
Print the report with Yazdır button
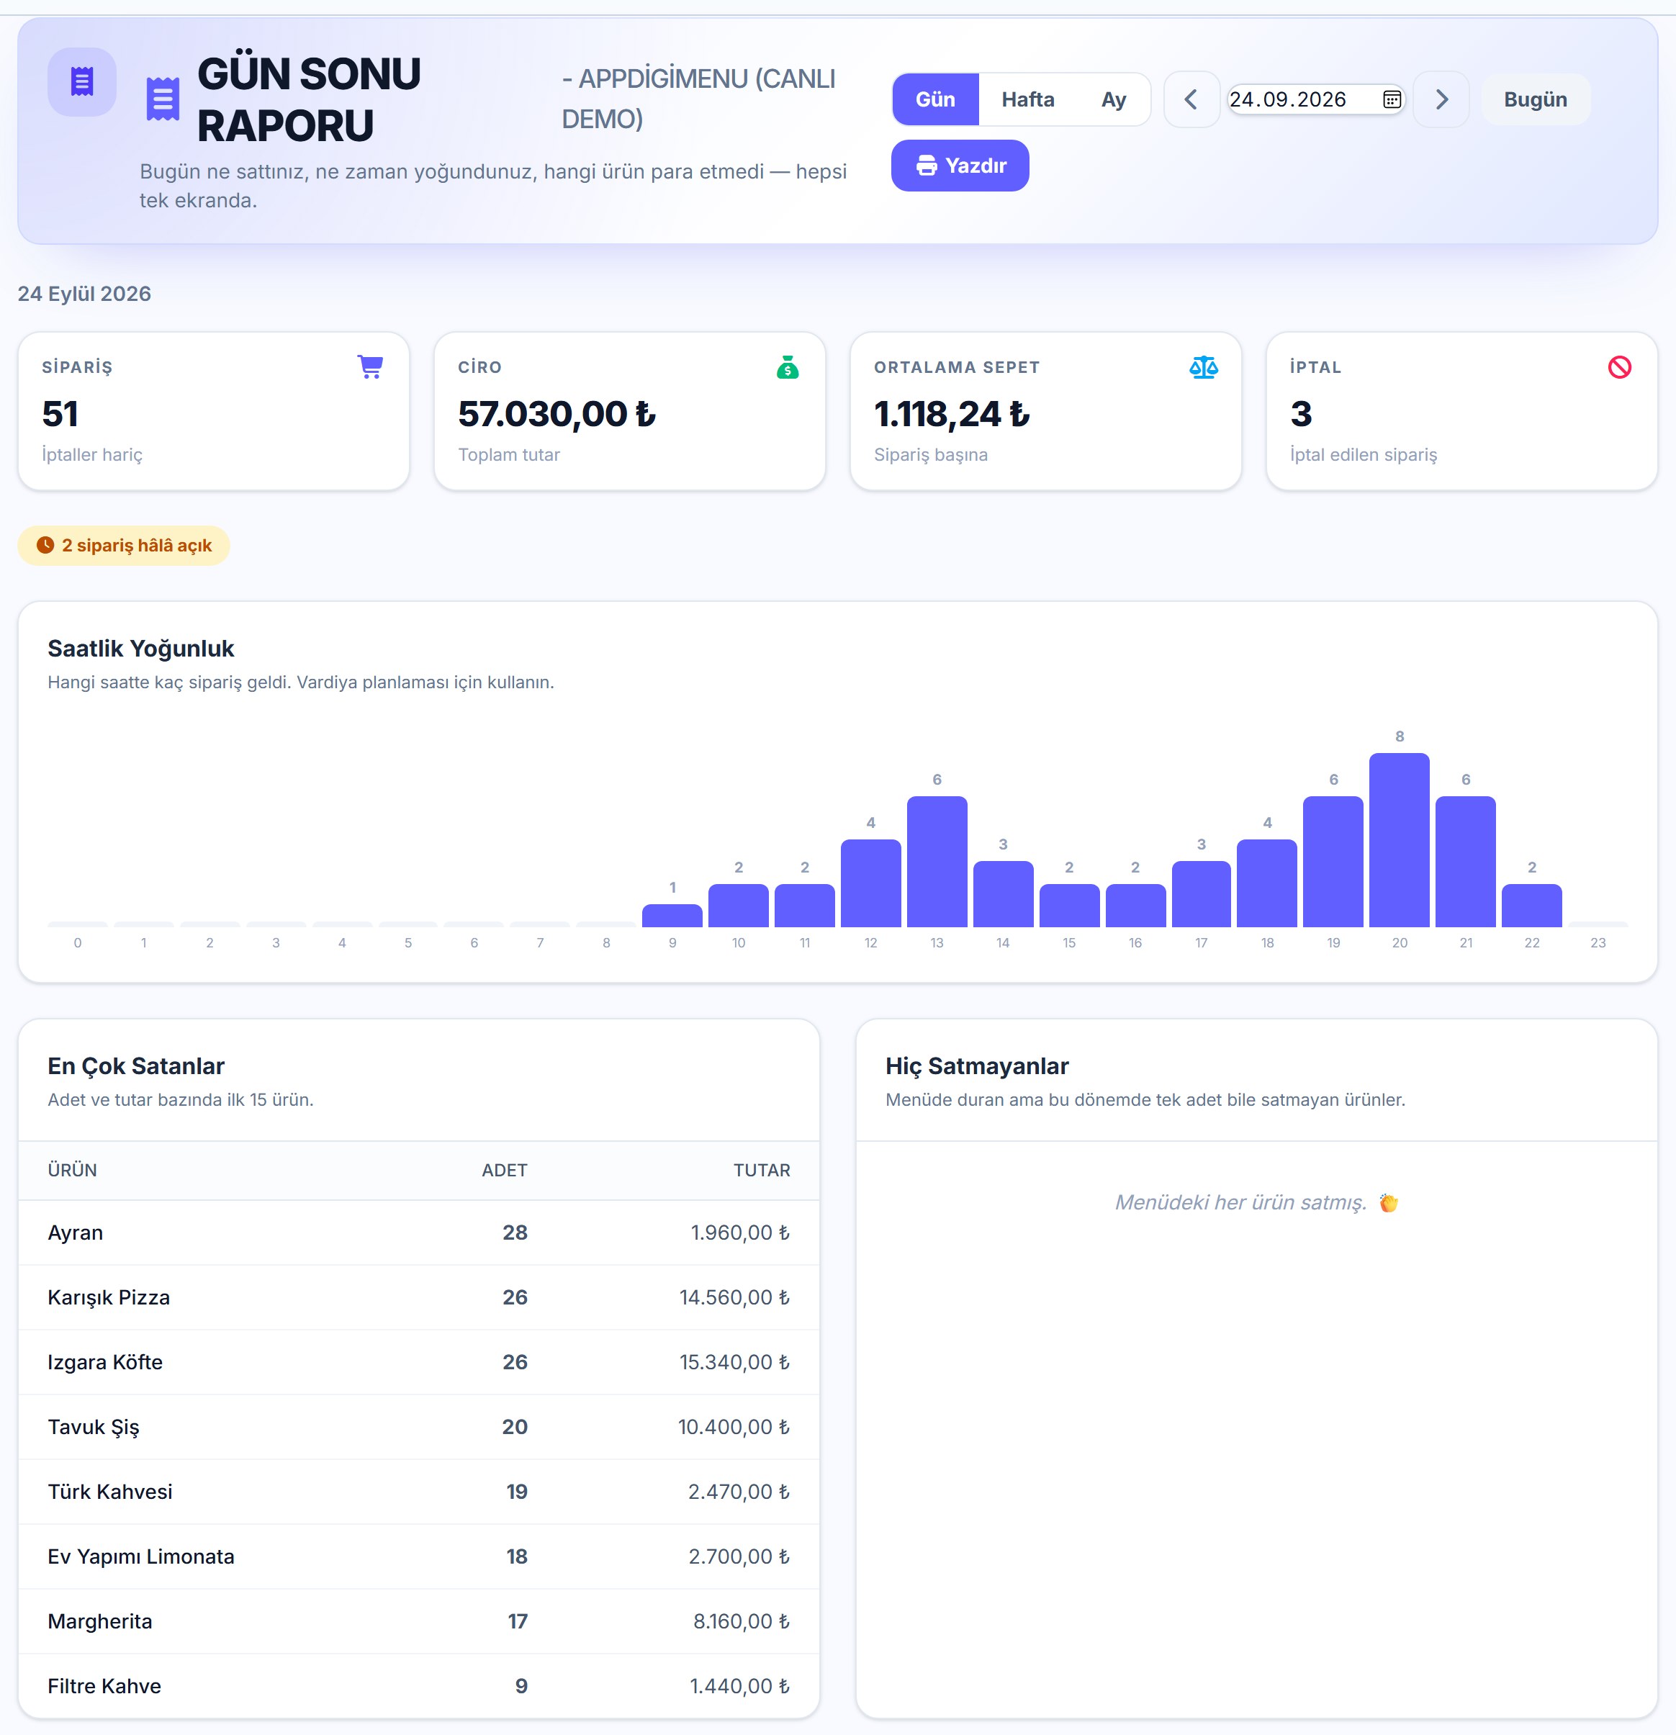click(960, 166)
